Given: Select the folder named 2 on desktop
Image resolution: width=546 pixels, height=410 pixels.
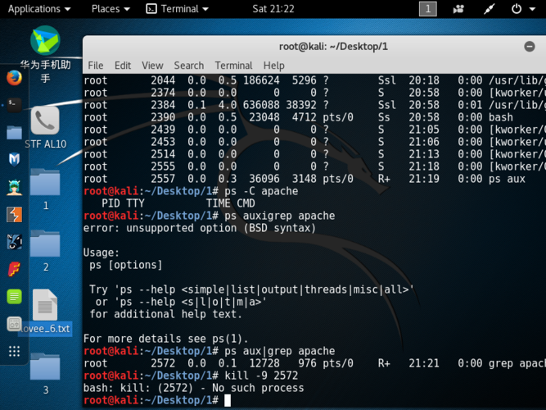Looking at the screenshot, I should [x=45, y=244].
